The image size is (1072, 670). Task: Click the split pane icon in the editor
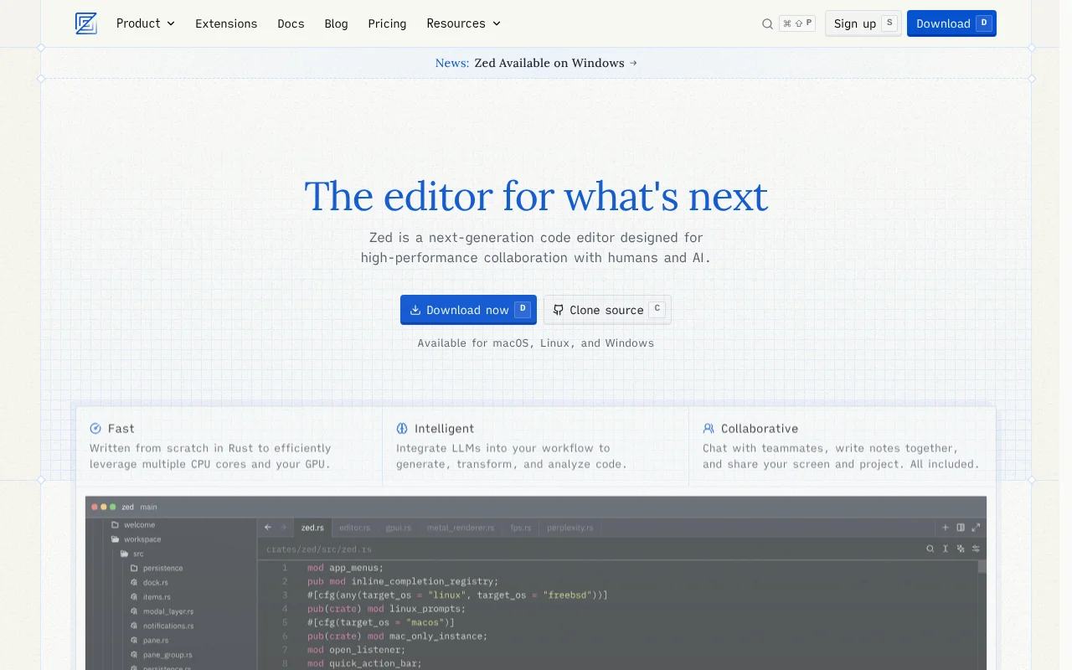[961, 528]
